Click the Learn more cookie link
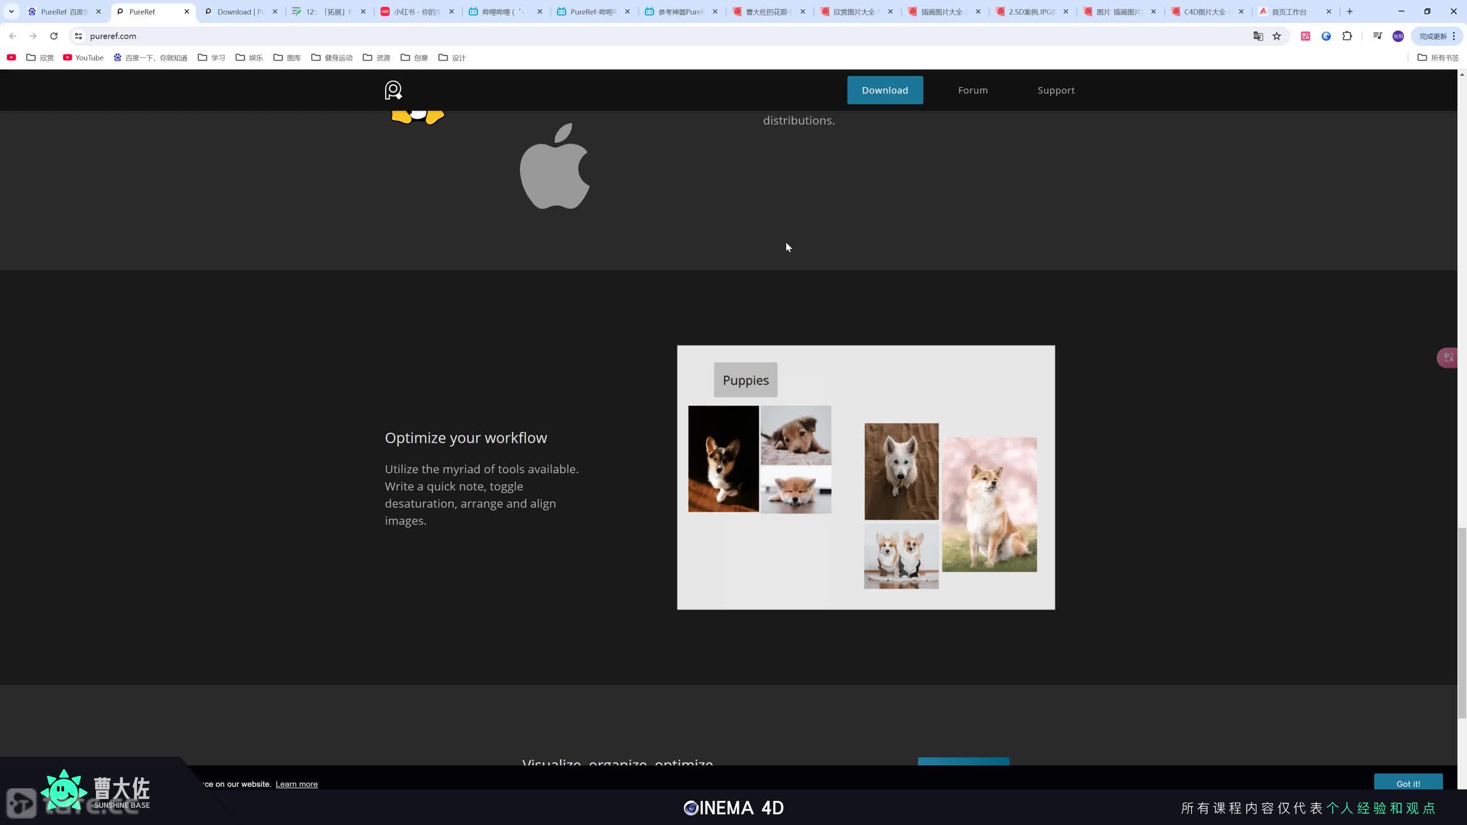Viewport: 1467px width, 825px height. tap(296, 784)
